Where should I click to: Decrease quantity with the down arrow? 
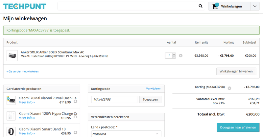(174, 57)
